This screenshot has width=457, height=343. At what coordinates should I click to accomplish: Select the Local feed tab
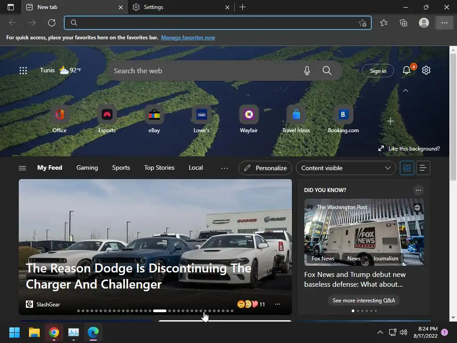pyautogui.click(x=196, y=168)
